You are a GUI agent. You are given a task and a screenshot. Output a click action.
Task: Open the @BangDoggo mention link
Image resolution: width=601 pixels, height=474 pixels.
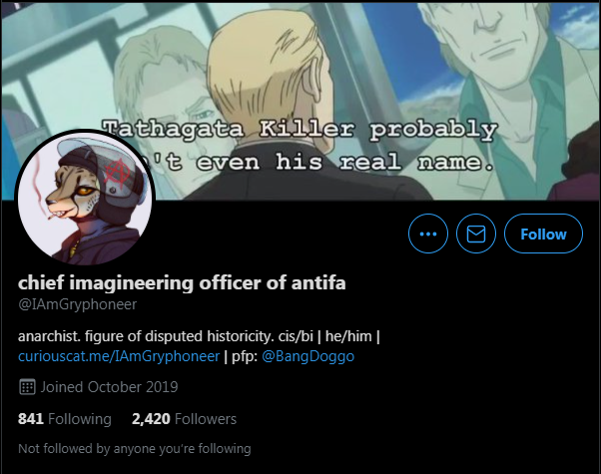(x=307, y=356)
